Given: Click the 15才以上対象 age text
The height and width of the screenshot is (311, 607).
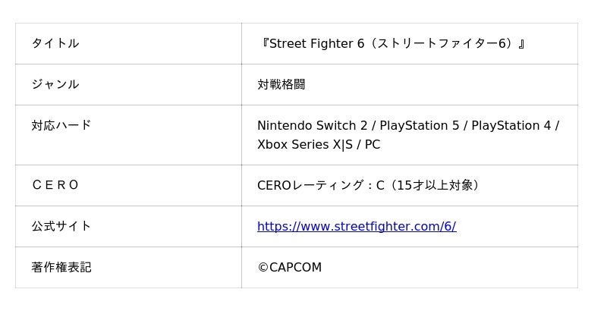Looking at the screenshot, I should (436, 185).
